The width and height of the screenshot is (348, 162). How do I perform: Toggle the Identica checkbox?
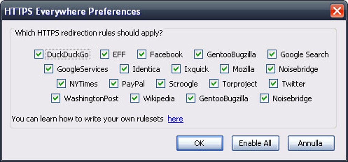pos(124,69)
